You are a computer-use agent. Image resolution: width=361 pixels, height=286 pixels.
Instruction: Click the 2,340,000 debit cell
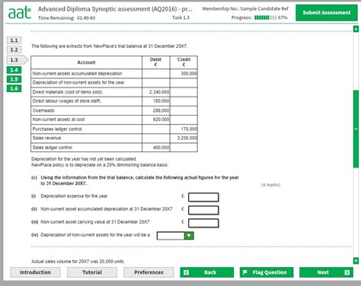(x=156, y=92)
